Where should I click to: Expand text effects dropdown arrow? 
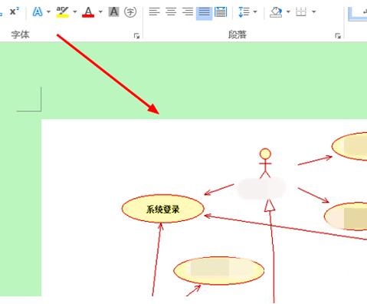(x=48, y=12)
